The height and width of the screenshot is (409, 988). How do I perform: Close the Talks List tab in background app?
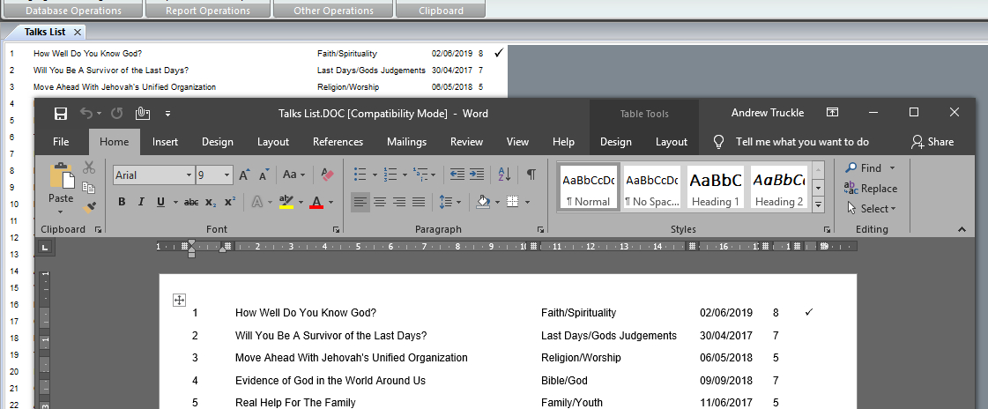click(78, 32)
